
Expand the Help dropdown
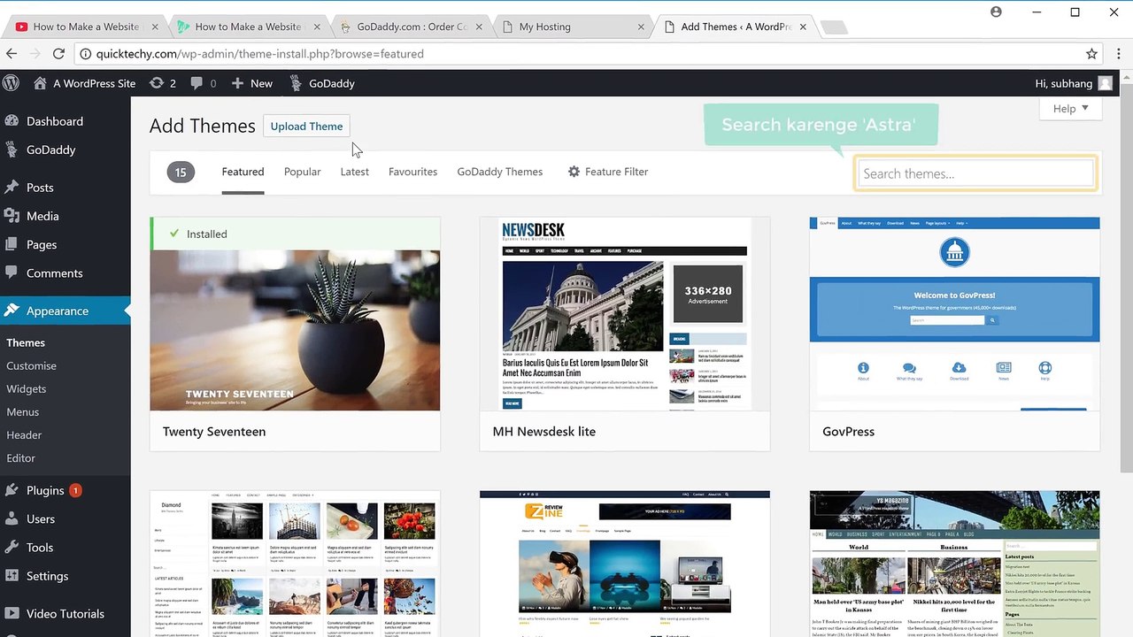1071,109
